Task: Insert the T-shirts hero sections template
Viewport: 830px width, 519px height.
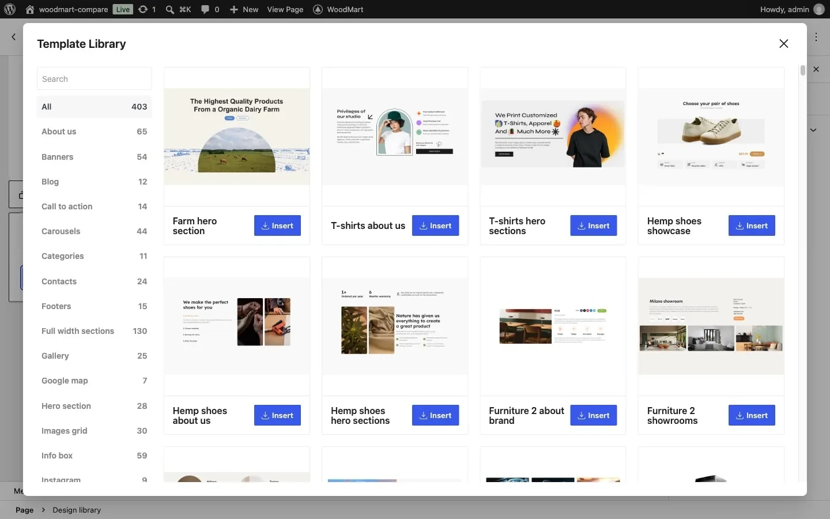Action: pos(593,225)
